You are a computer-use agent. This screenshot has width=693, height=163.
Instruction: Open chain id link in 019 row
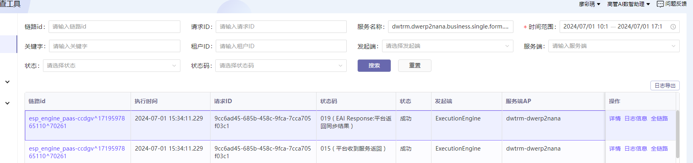pyautogui.click(x=77, y=122)
